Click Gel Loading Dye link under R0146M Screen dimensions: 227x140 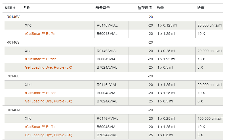point(49,135)
